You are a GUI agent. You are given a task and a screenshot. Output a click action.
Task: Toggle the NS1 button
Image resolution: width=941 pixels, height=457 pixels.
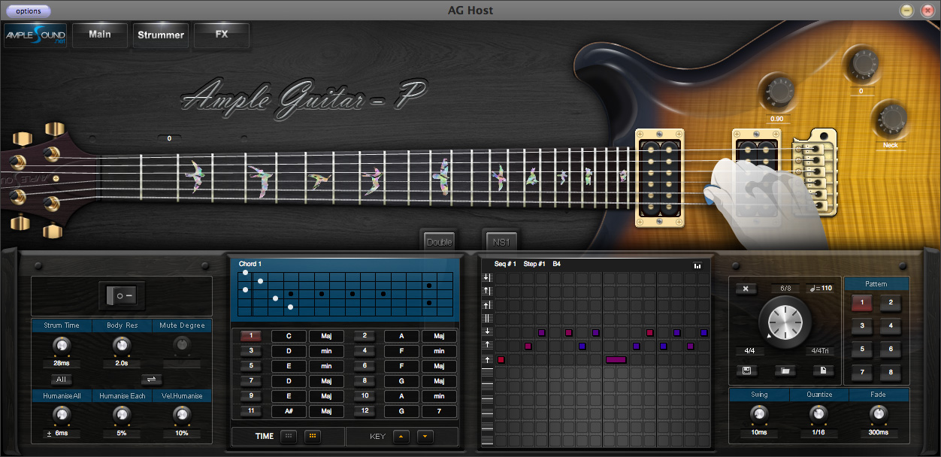point(501,242)
